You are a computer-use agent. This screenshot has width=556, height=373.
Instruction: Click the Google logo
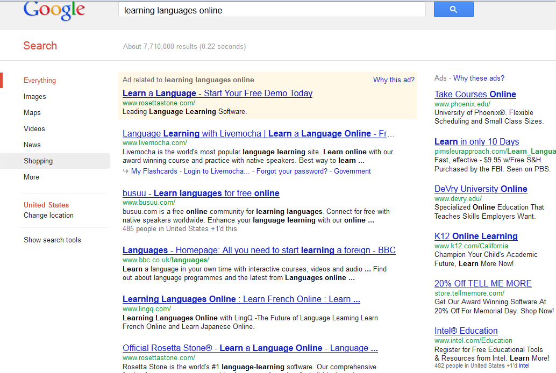pyautogui.click(x=54, y=10)
